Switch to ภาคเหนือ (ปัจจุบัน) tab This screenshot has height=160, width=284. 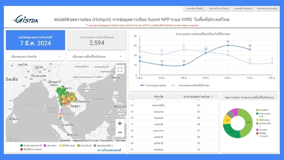pyautogui.click(x=195, y=8)
